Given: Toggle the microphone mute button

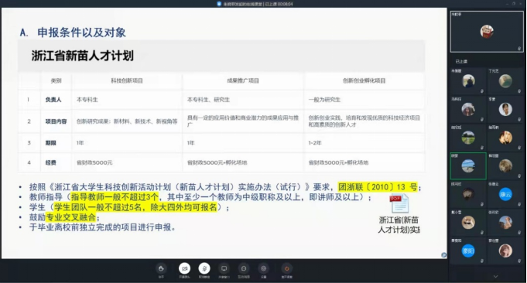Looking at the screenshot, I should pyautogui.click(x=204, y=268).
